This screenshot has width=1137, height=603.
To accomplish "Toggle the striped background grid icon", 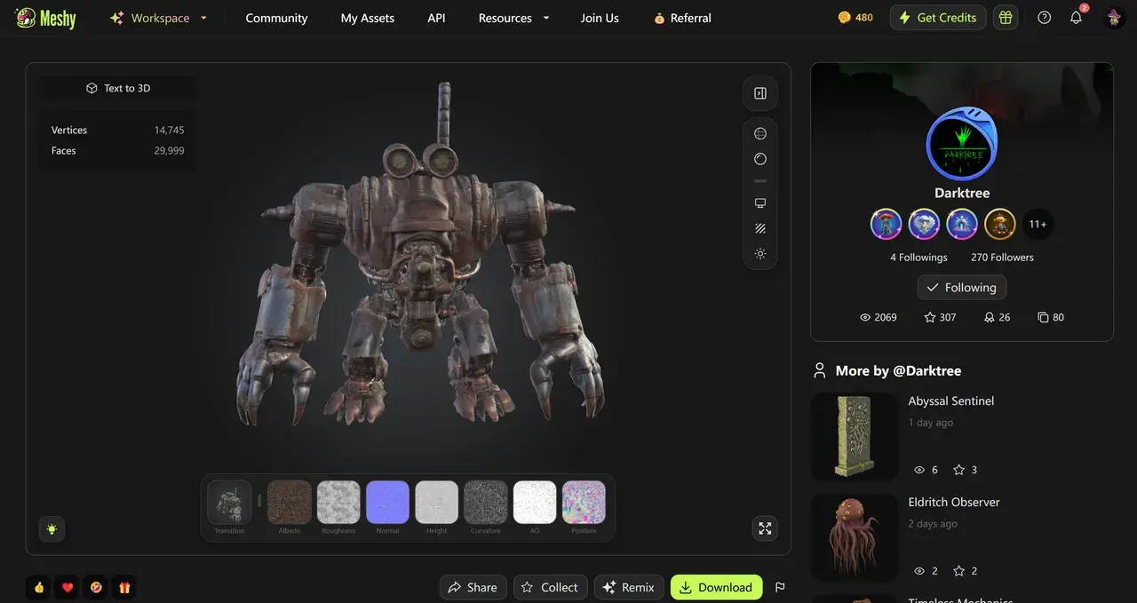I will coord(760,228).
